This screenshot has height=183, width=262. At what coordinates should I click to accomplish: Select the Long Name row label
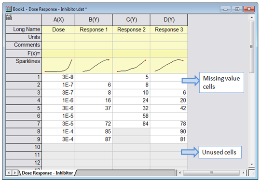pyautogui.click(x=24, y=29)
